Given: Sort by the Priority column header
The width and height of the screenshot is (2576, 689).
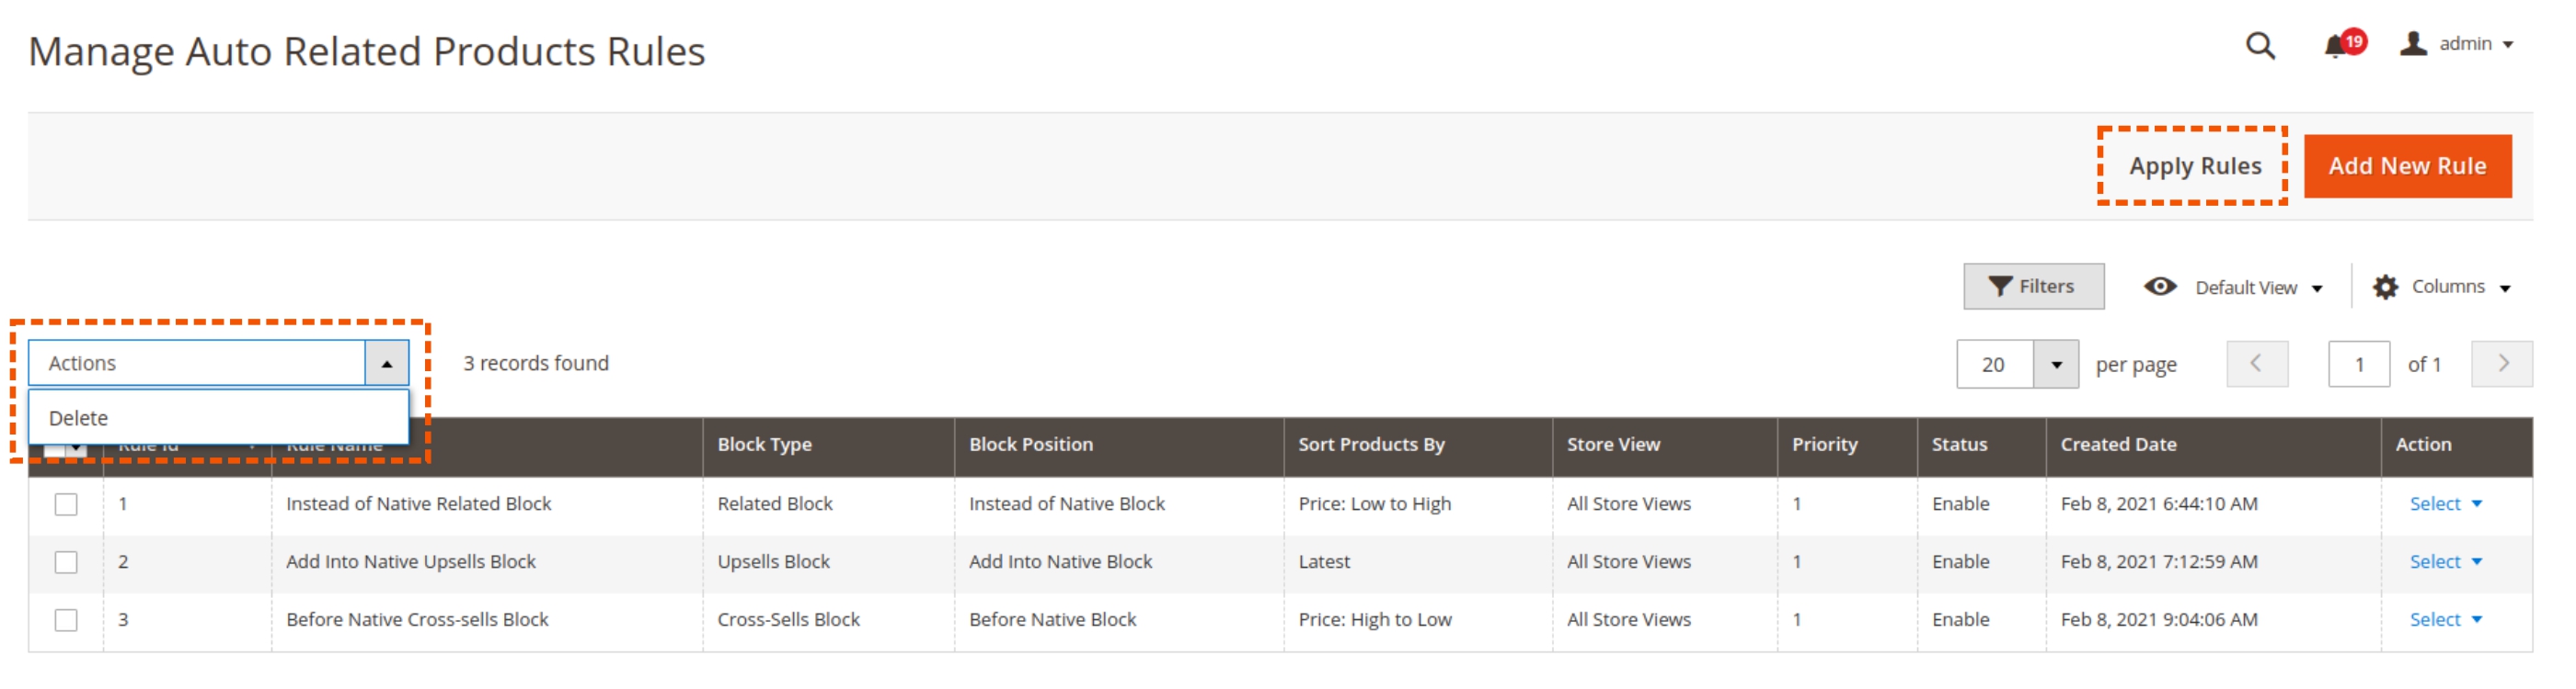Looking at the screenshot, I should pos(1824,446).
